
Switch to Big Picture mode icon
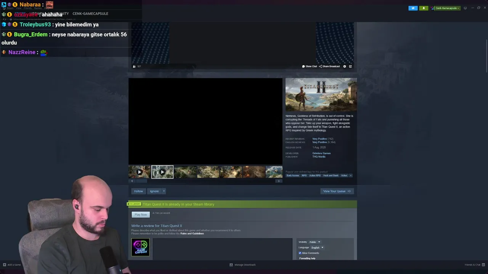click(x=465, y=8)
